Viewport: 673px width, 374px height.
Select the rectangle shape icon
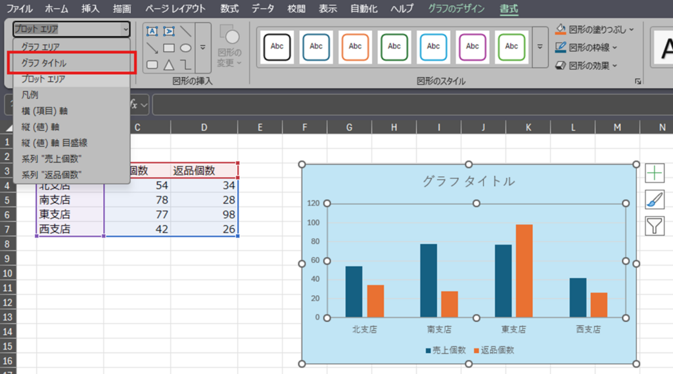click(169, 48)
